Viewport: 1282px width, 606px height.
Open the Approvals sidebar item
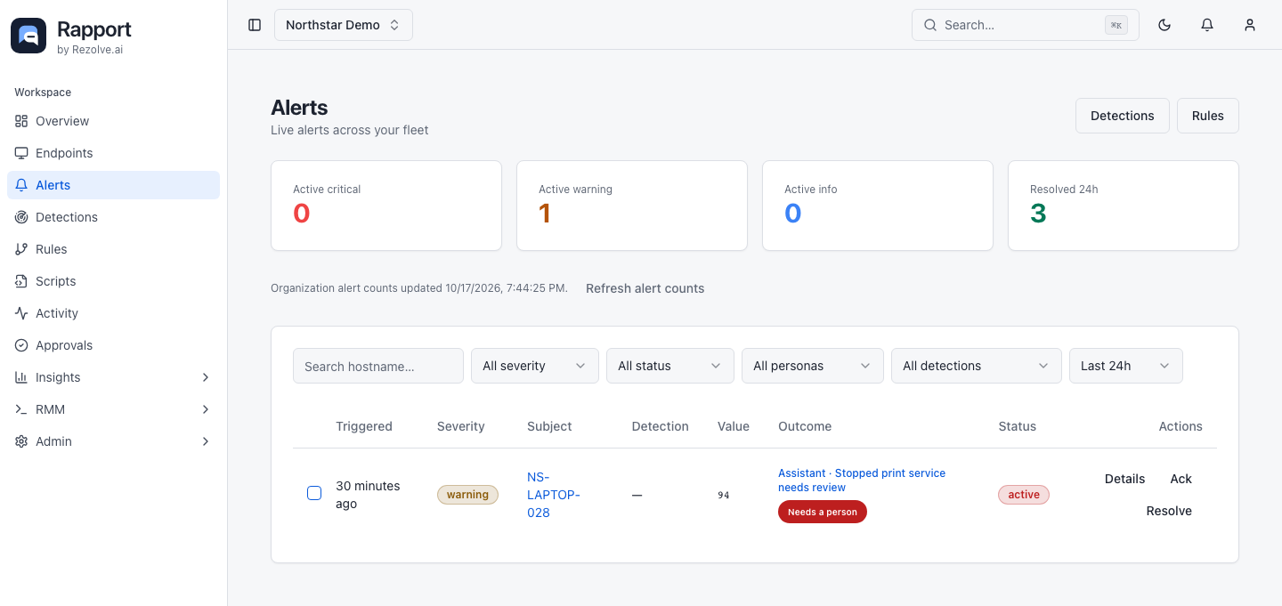coord(113,345)
